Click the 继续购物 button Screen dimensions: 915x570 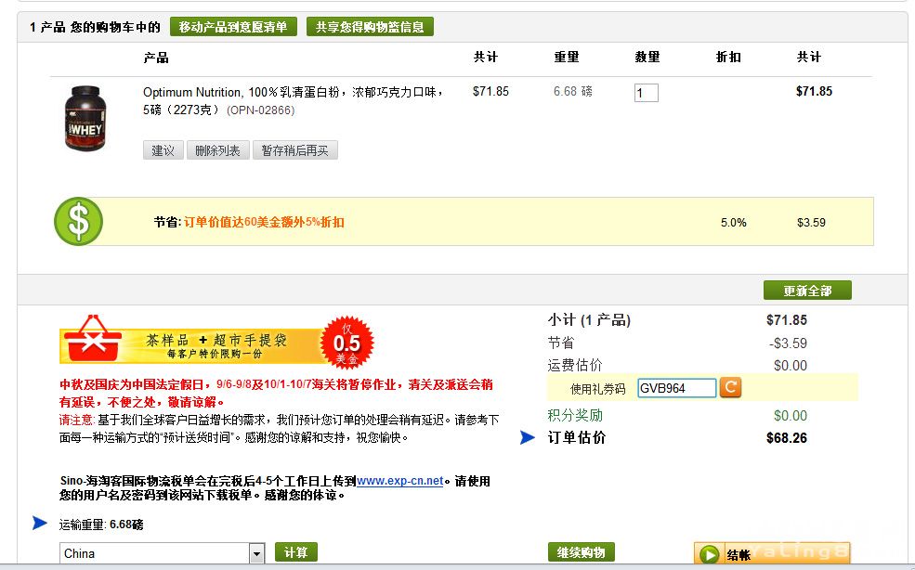coord(582,552)
